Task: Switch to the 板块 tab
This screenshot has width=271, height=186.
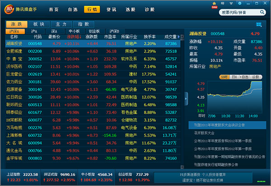Action: pos(39,24)
